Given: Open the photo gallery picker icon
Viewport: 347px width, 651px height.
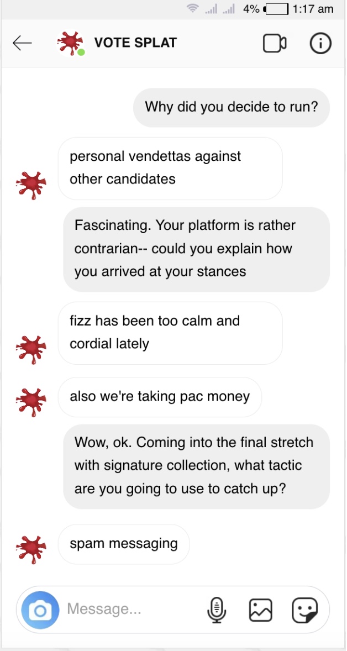Looking at the screenshot, I should tap(261, 610).
